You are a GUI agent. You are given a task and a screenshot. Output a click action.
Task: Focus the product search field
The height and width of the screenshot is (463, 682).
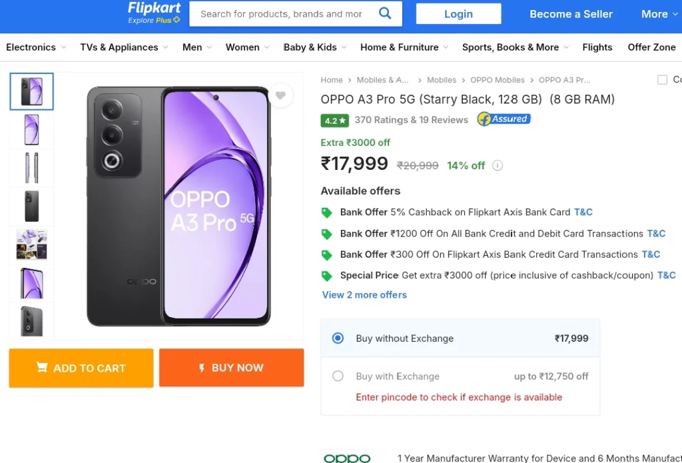(281, 14)
